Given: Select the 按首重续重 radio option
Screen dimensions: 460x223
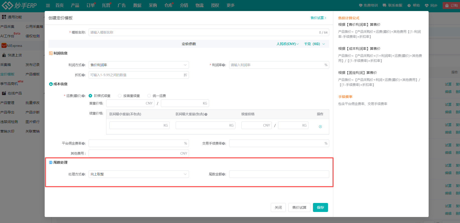Looking at the screenshot, I should coord(120,96).
